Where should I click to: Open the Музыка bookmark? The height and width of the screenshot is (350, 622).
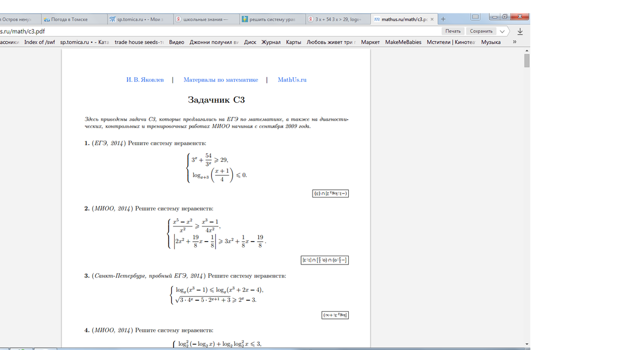pyautogui.click(x=490, y=42)
